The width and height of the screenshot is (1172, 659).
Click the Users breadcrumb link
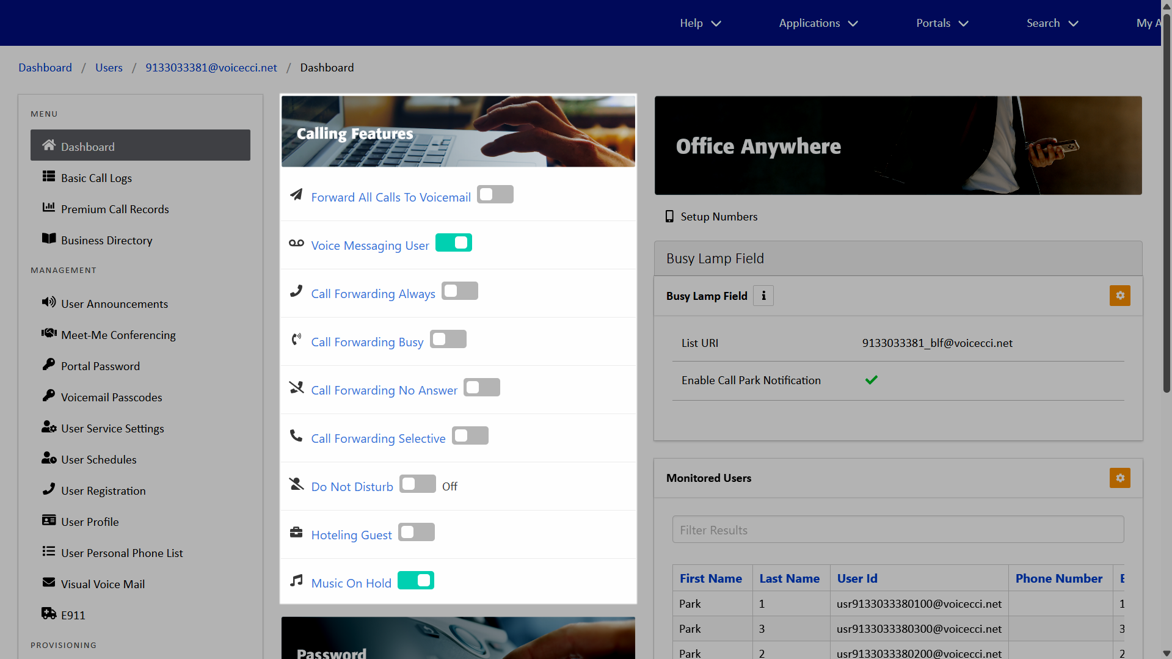pos(109,68)
